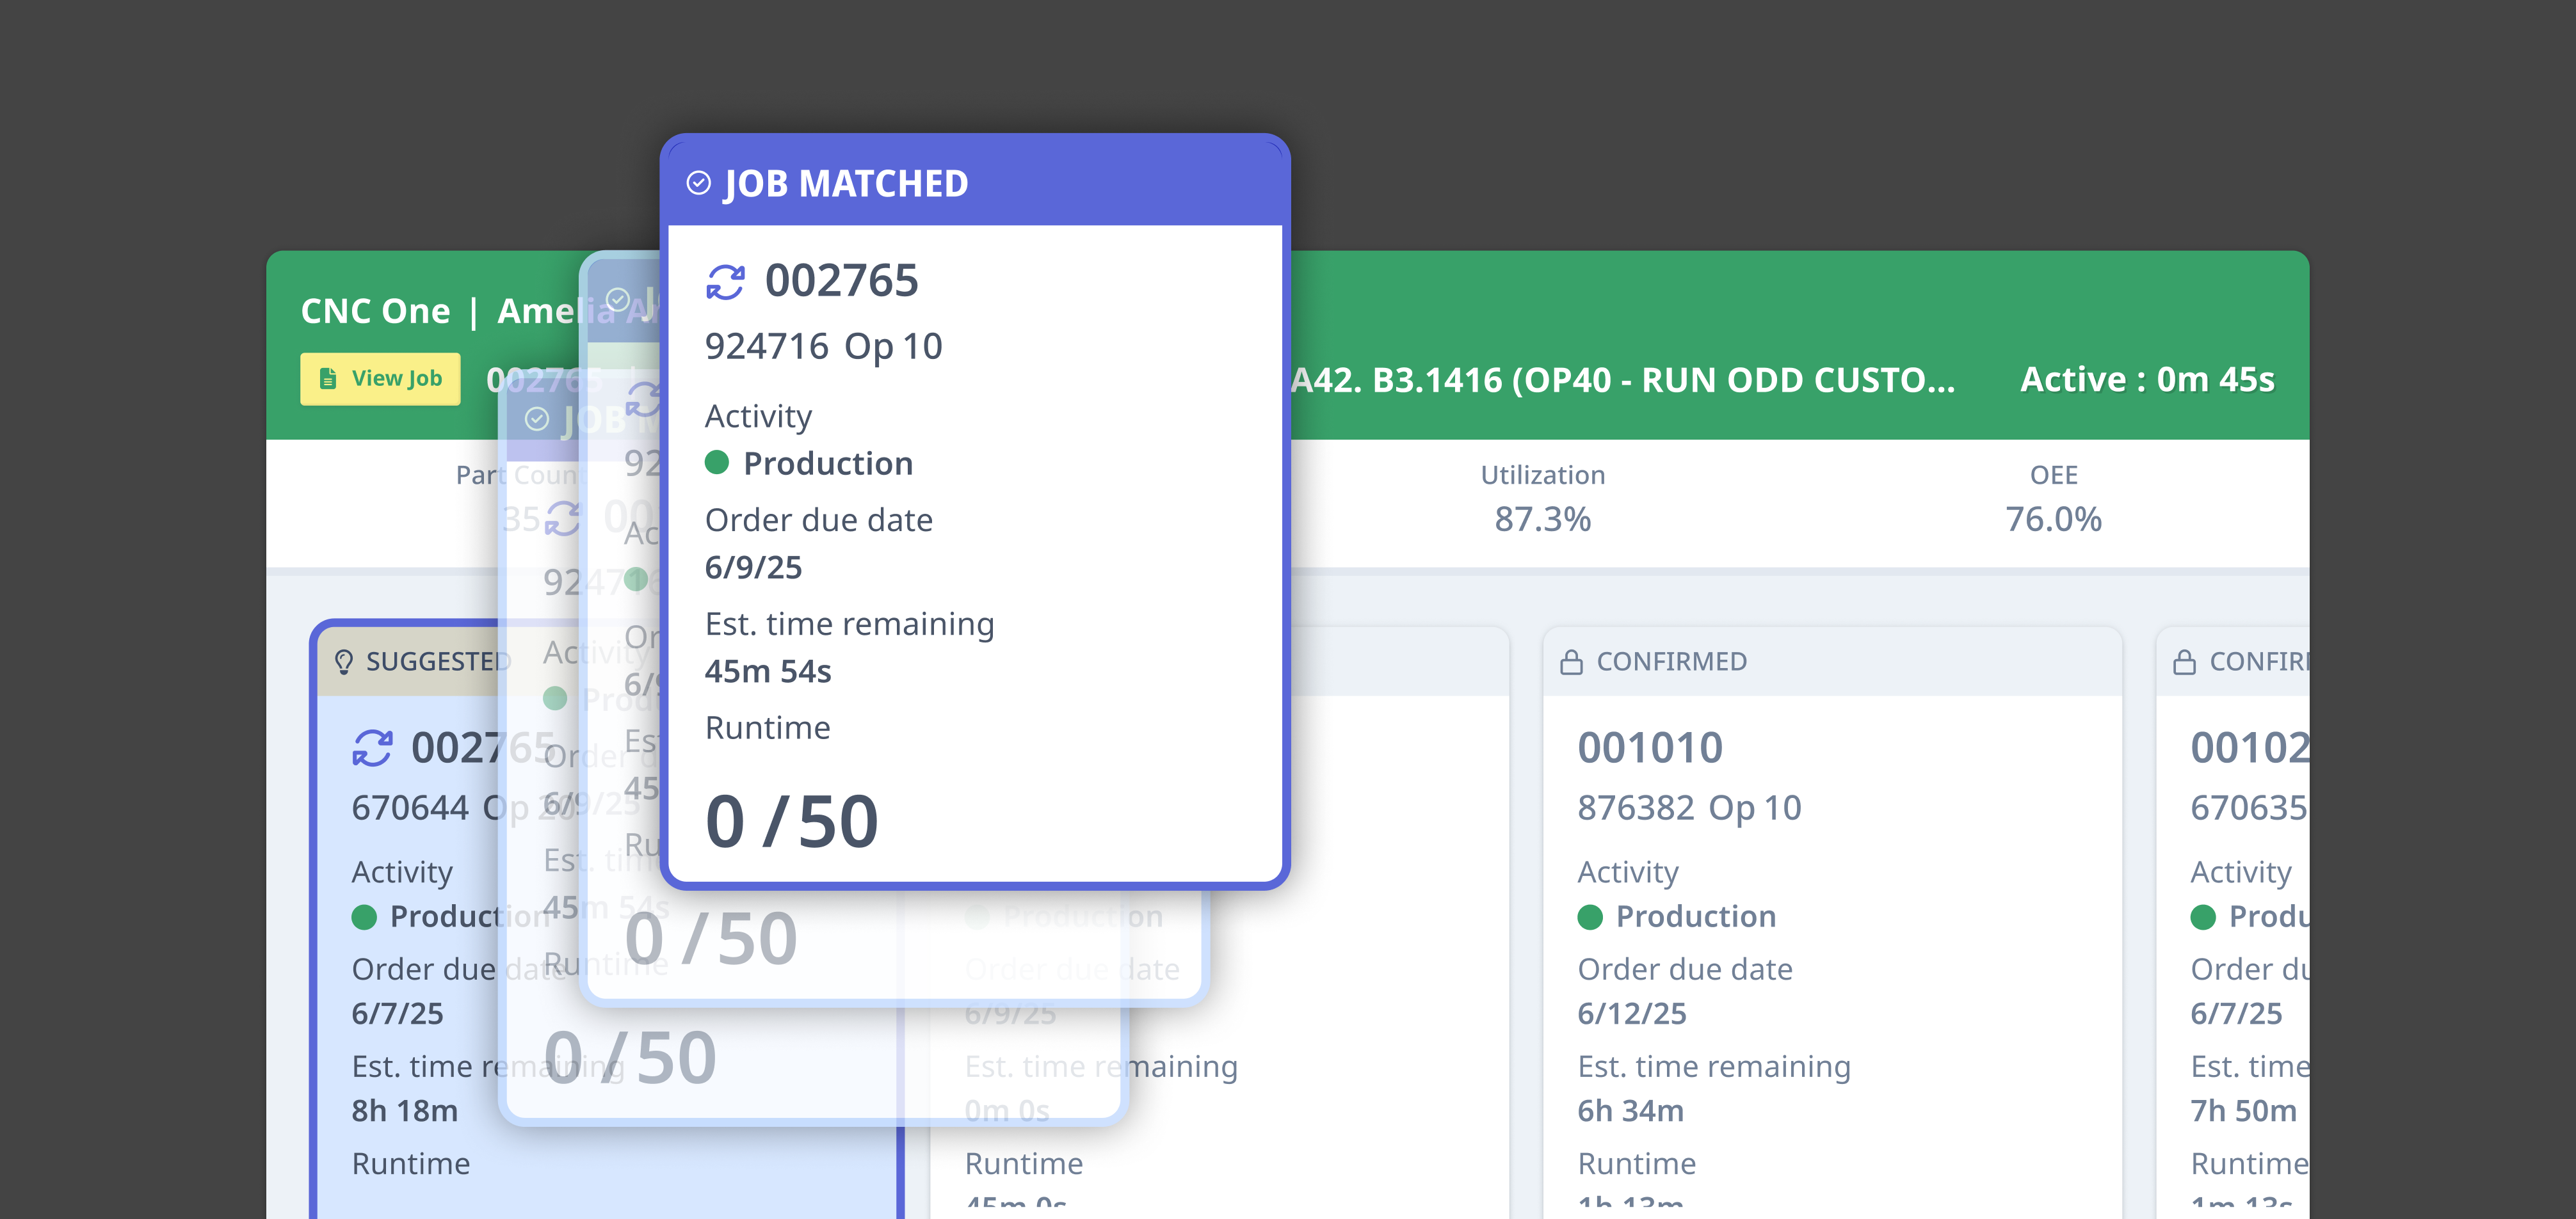This screenshot has width=2576, height=1219.
Task: Open confirmed job 001010
Action: coord(1650,747)
